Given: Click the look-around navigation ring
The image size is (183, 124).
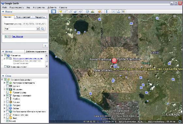Looking at the screenshot, I should (175, 22).
